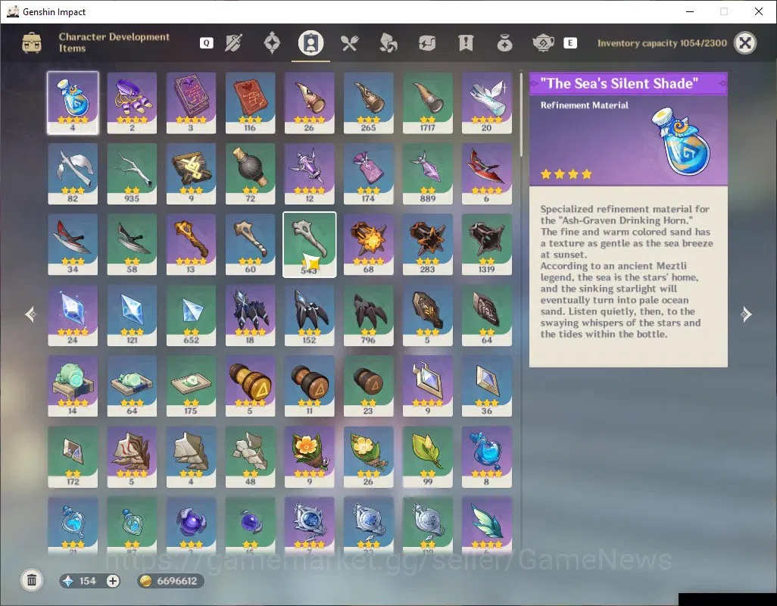Switch to the Artifacts tab
777x606 pixels.
[272, 43]
